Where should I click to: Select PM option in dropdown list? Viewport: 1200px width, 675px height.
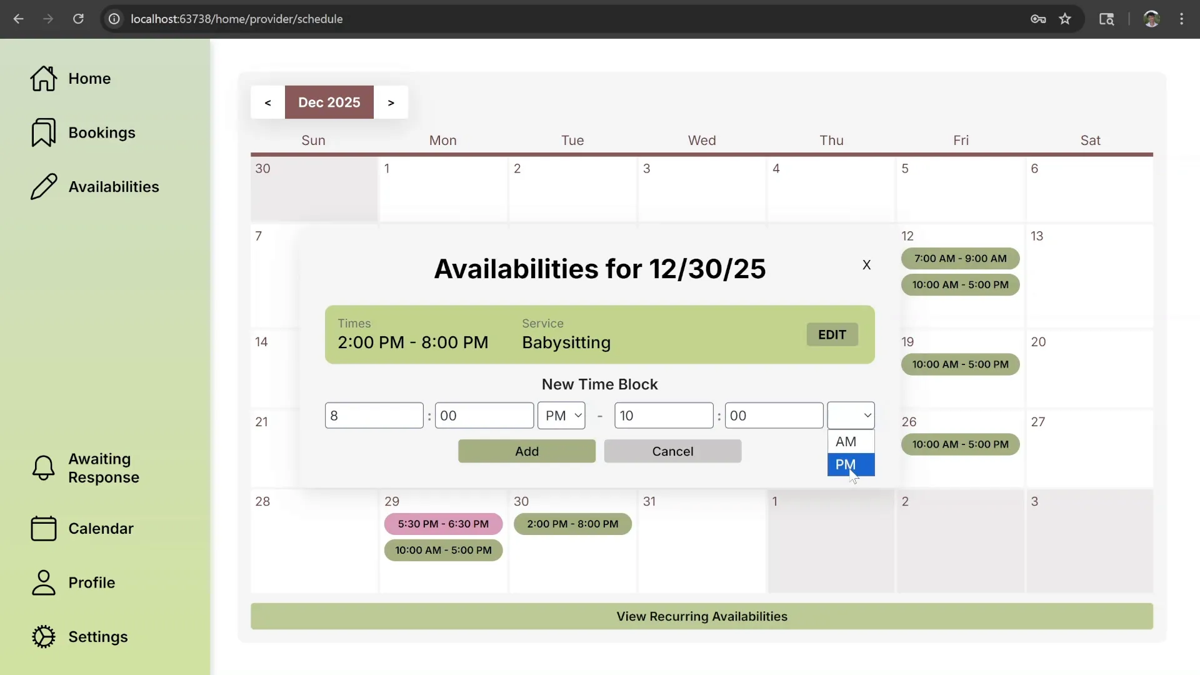click(851, 465)
